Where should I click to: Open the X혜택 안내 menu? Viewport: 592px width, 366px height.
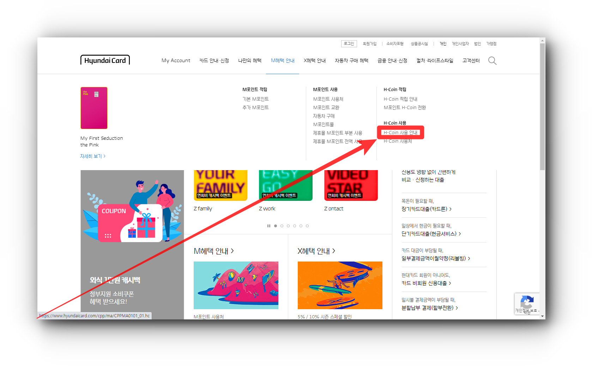315,61
